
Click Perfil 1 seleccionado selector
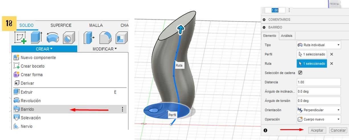(312, 54)
